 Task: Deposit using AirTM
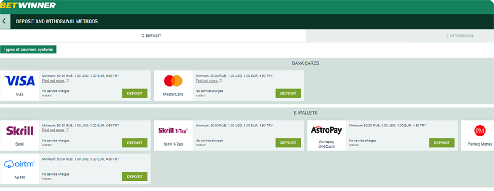(135, 176)
